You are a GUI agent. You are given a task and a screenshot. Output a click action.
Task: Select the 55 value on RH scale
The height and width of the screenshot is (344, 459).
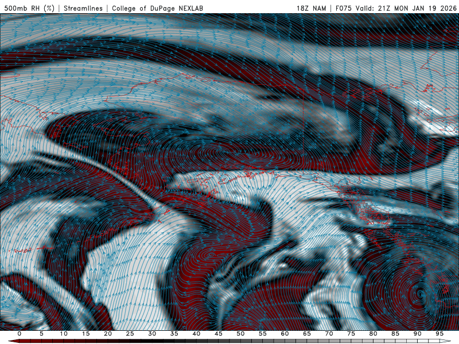(263, 334)
